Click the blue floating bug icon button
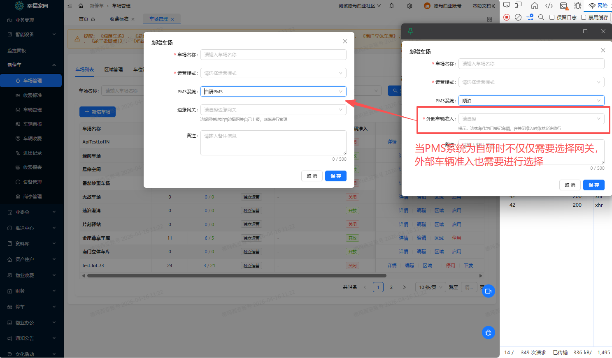The height and width of the screenshot is (358, 612). point(488,333)
